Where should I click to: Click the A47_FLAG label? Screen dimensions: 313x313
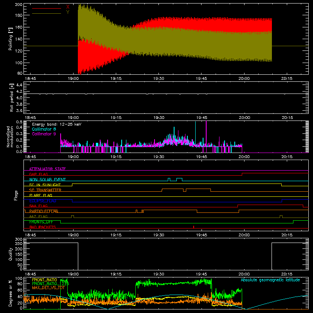38,216
